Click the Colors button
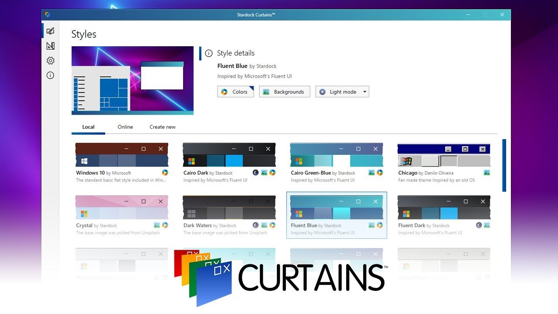The width and height of the screenshot is (558, 314). tap(236, 92)
